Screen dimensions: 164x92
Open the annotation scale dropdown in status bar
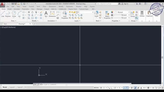click(x=145, y=88)
